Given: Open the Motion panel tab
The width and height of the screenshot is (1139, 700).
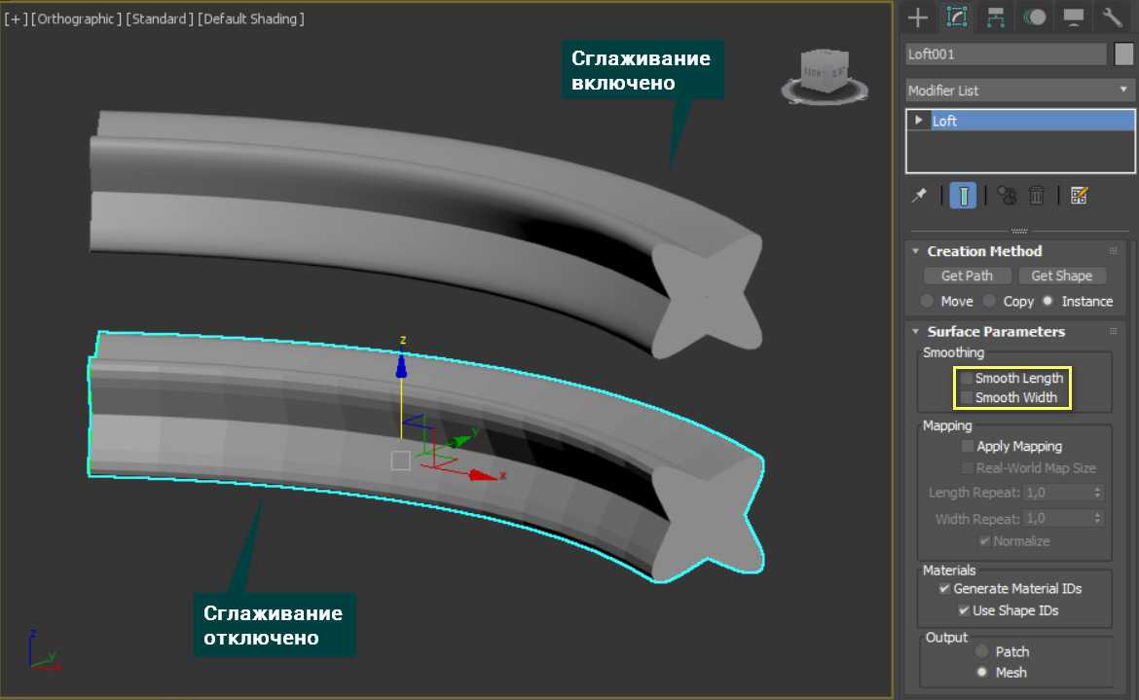Looking at the screenshot, I should click(1035, 17).
